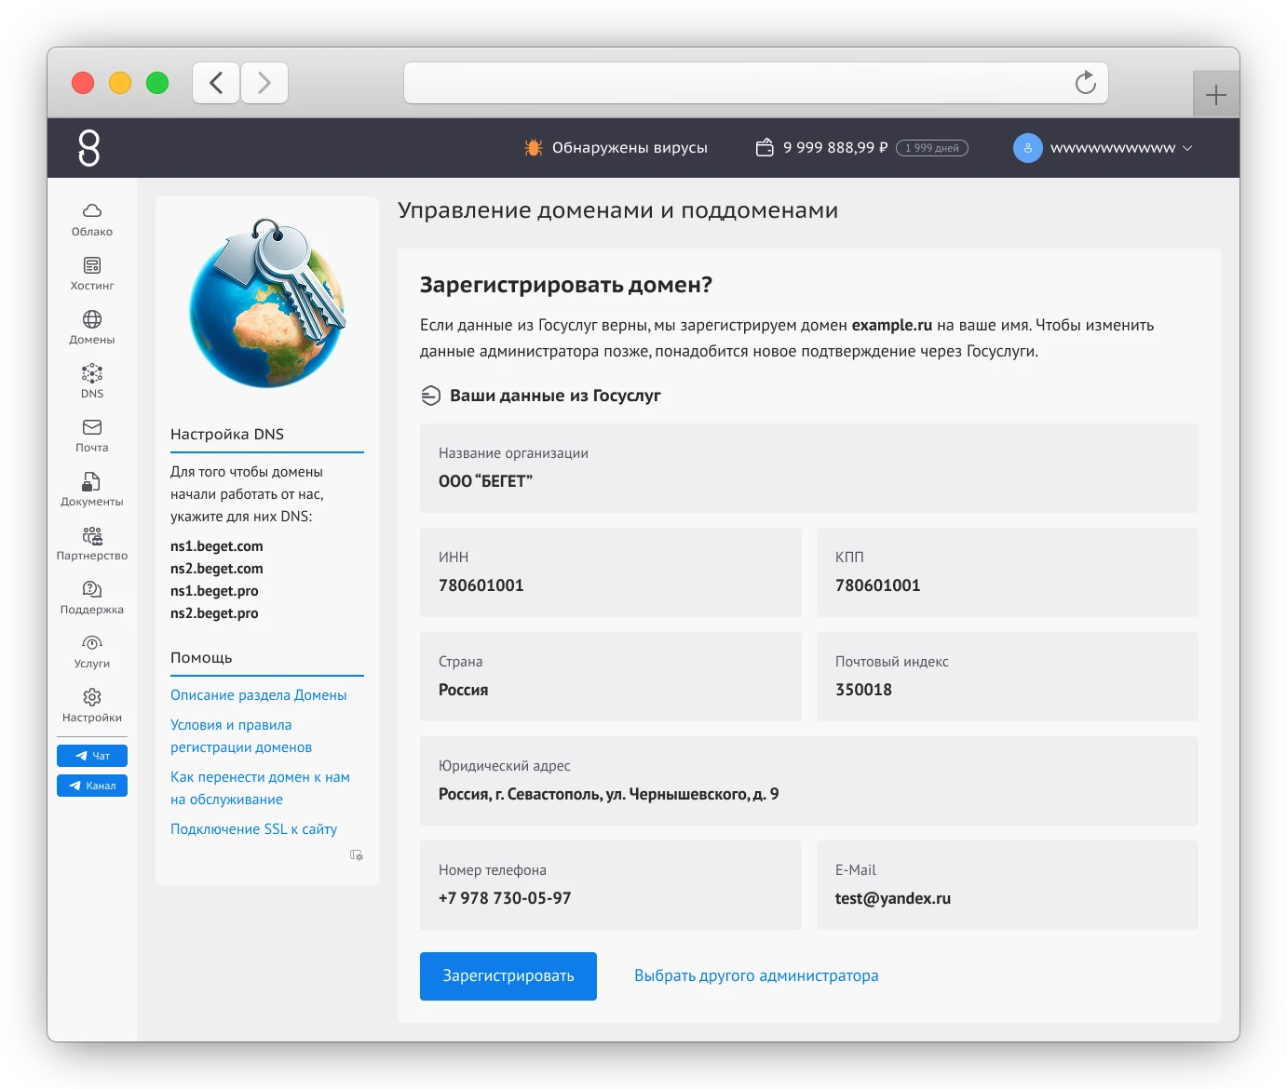Click the КПП value field

(1008, 572)
